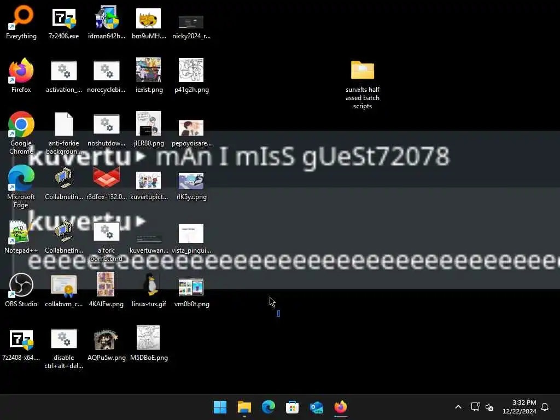
Task: Select the iexist.png image file
Action: click(x=149, y=75)
